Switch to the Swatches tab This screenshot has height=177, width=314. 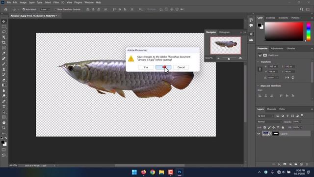(270, 18)
